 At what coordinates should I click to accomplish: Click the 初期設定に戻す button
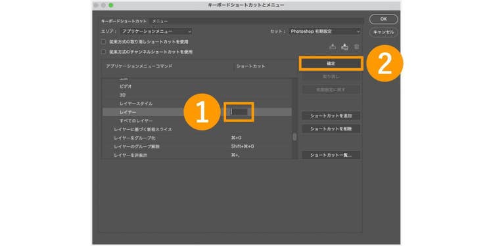tap(331, 89)
